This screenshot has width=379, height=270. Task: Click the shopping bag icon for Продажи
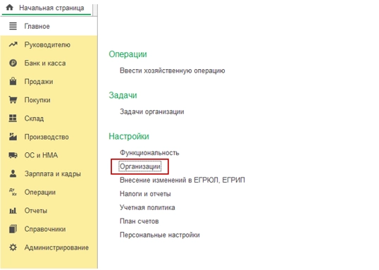click(x=13, y=81)
